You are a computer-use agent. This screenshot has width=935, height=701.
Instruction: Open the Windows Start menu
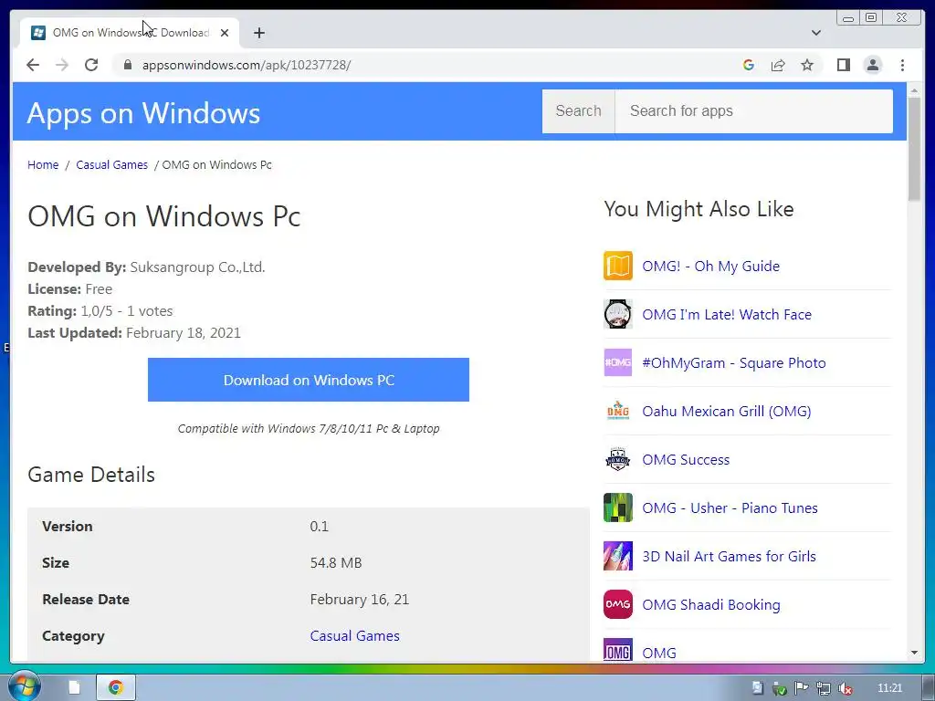coord(24,687)
